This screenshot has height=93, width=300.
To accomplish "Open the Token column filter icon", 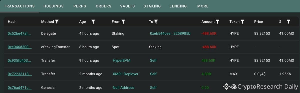I will click(242, 21).
